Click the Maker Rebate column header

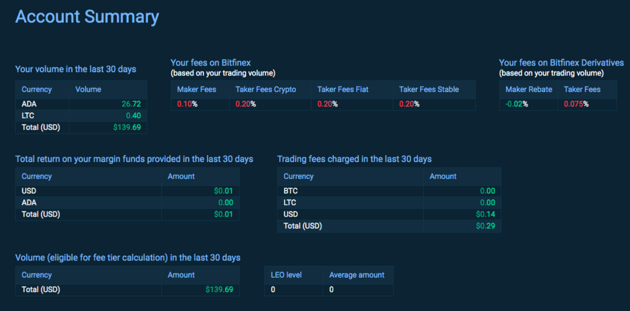tap(529, 89)
